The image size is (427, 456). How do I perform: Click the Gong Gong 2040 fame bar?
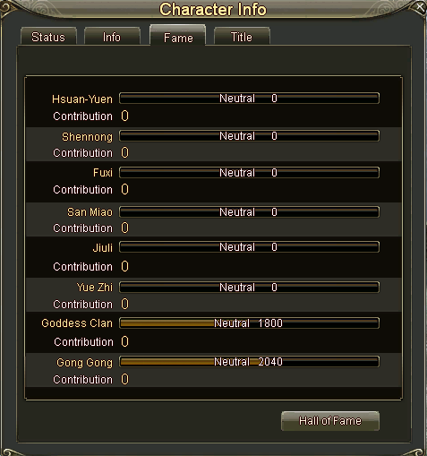(x=250, y=362)
